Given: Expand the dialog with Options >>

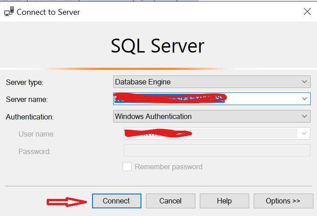Looking at the screenshot, I should click(283, 201).
